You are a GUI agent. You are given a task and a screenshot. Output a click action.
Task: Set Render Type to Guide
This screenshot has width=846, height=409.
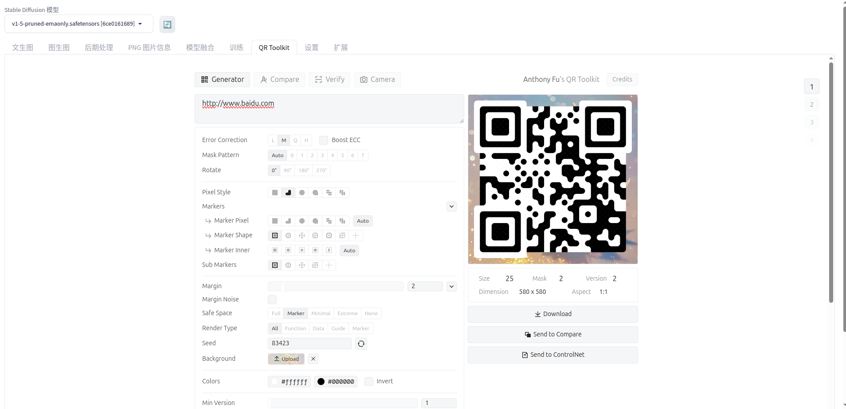coord(338,328)
